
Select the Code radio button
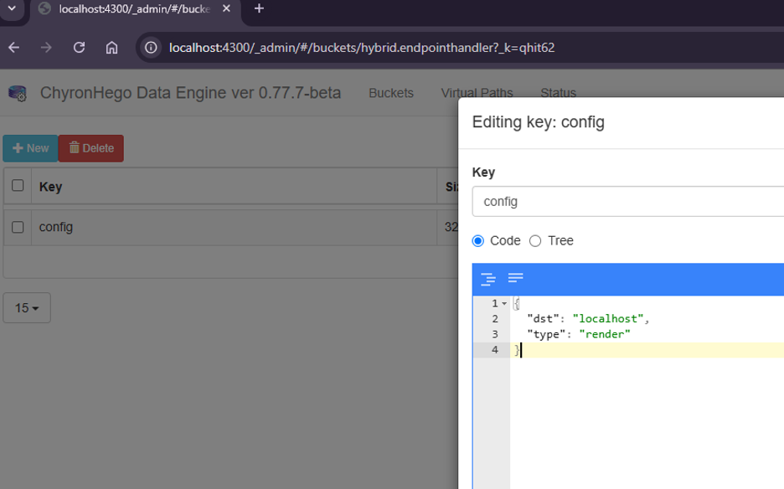[x=478, y=241]
